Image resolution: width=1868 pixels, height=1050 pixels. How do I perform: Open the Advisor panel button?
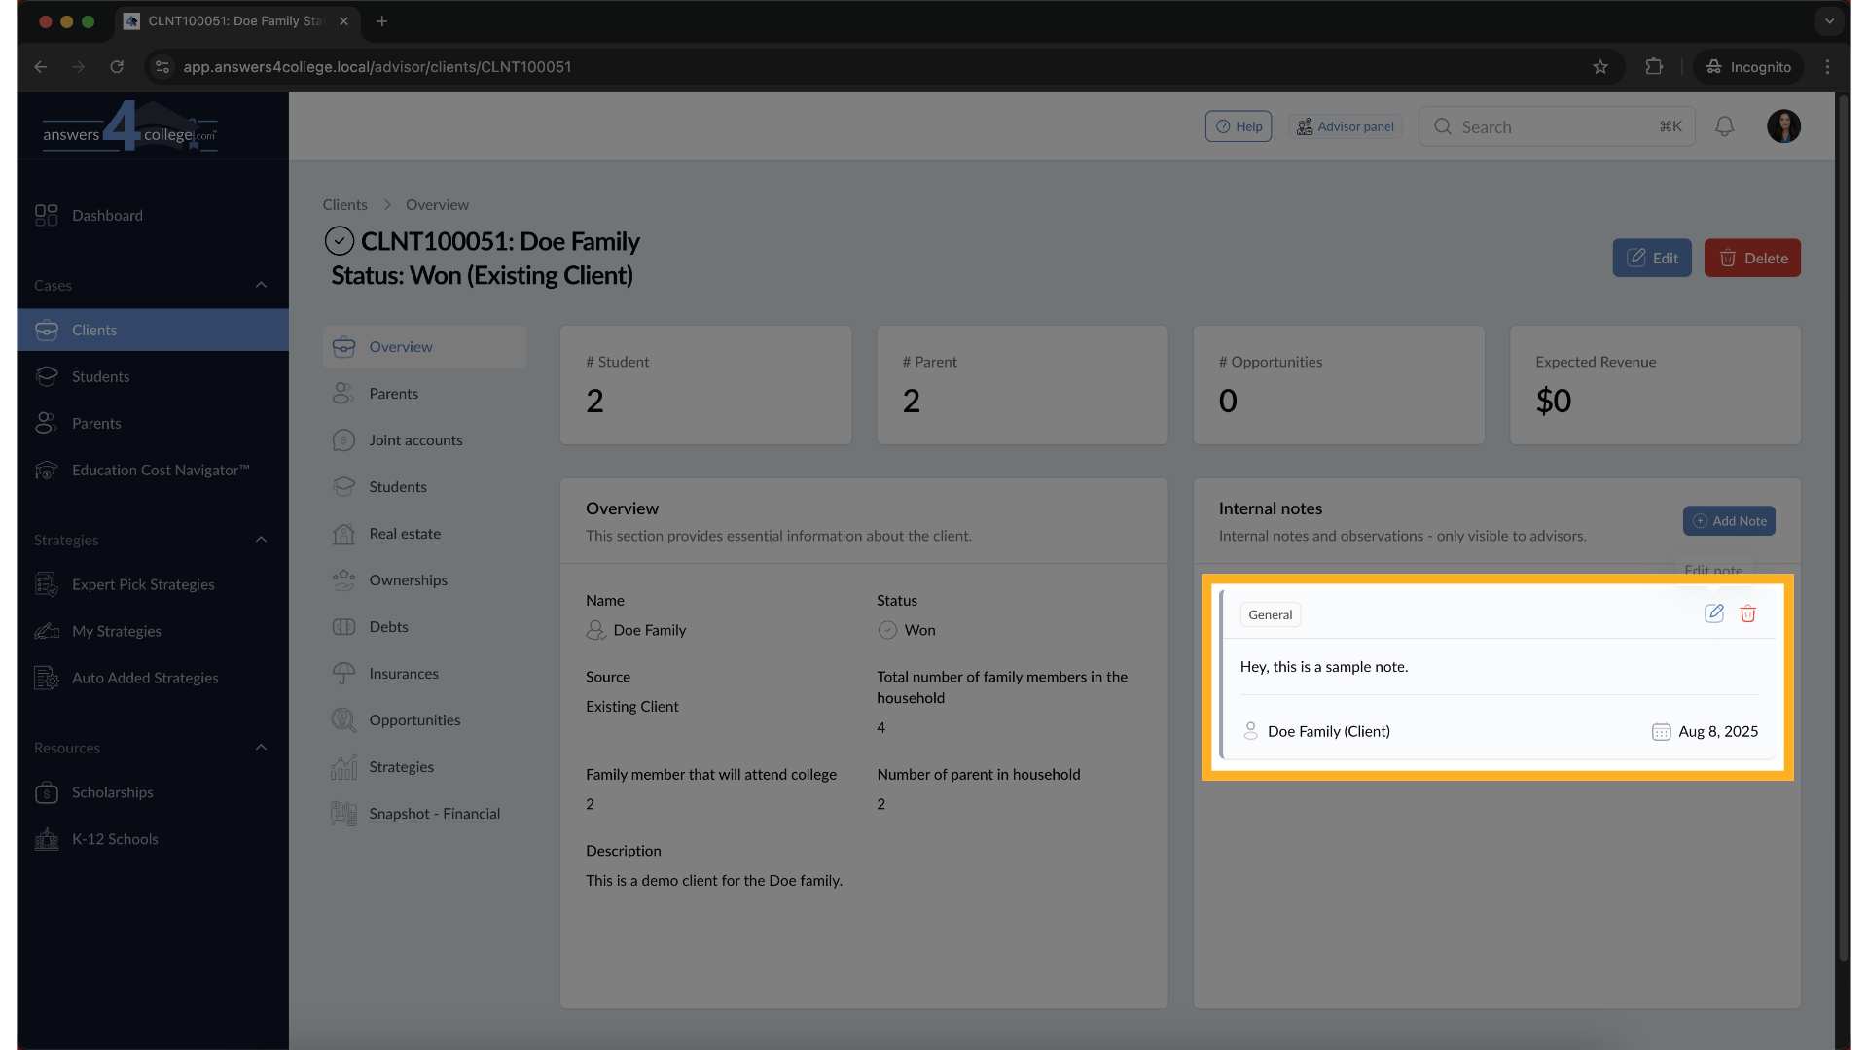(x=1346, y=127)
